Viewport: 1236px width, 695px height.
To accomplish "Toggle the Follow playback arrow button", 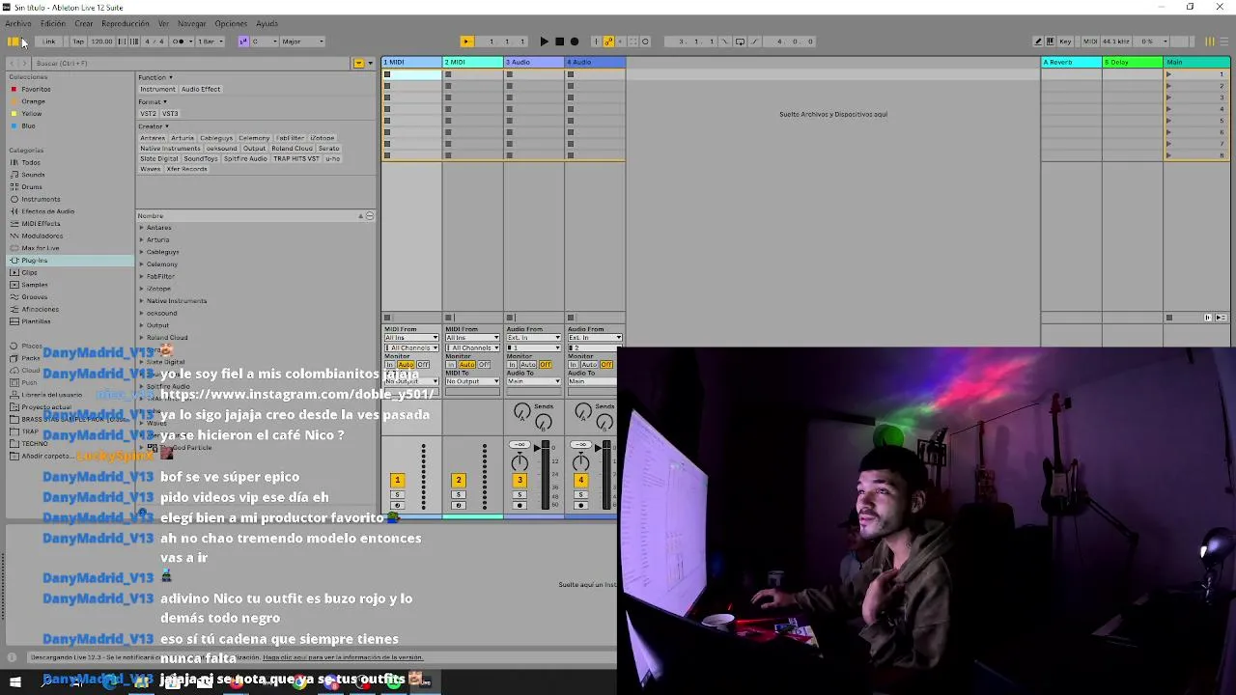I will (x=466, y=42).
